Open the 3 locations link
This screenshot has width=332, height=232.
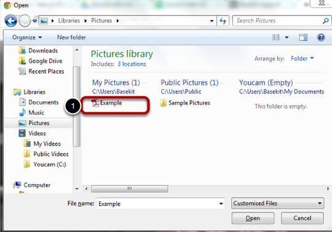point(132,64)
